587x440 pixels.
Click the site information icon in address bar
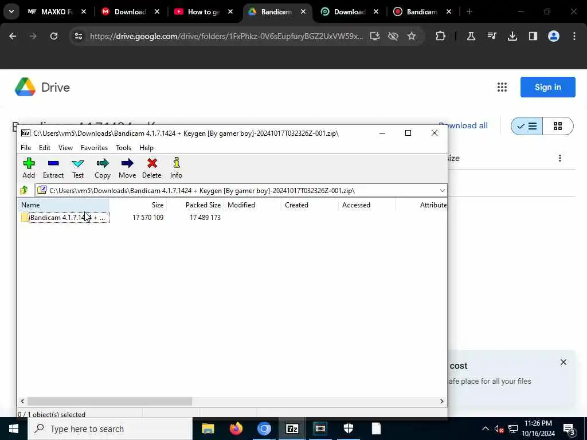tap(78, 36)
